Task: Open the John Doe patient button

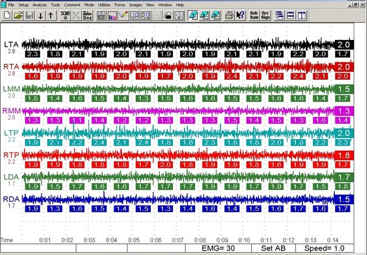Action: point(88,16)
